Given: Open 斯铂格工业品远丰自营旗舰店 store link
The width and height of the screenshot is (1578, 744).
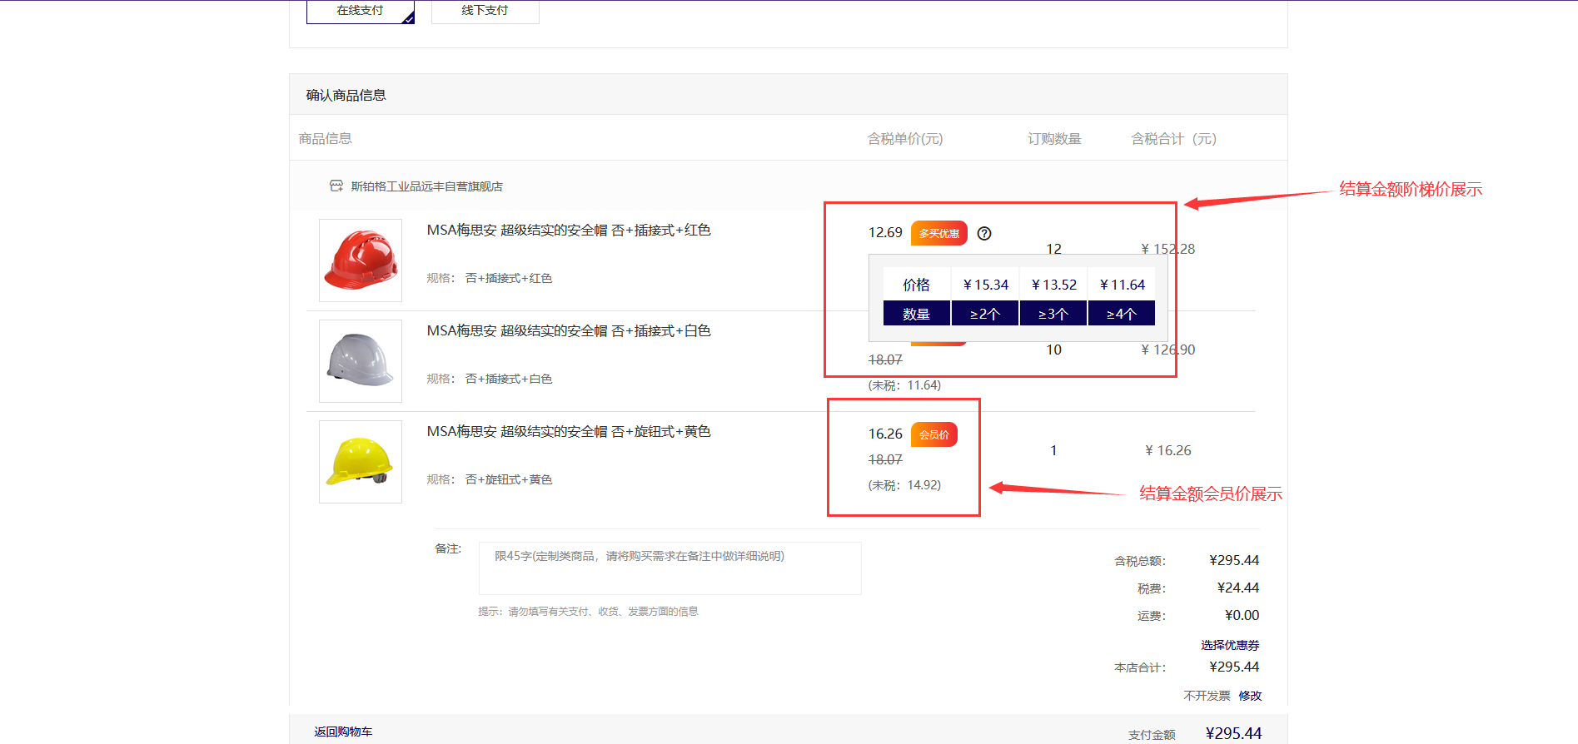Looking at the screenshot, I should [x=426, y=186].
